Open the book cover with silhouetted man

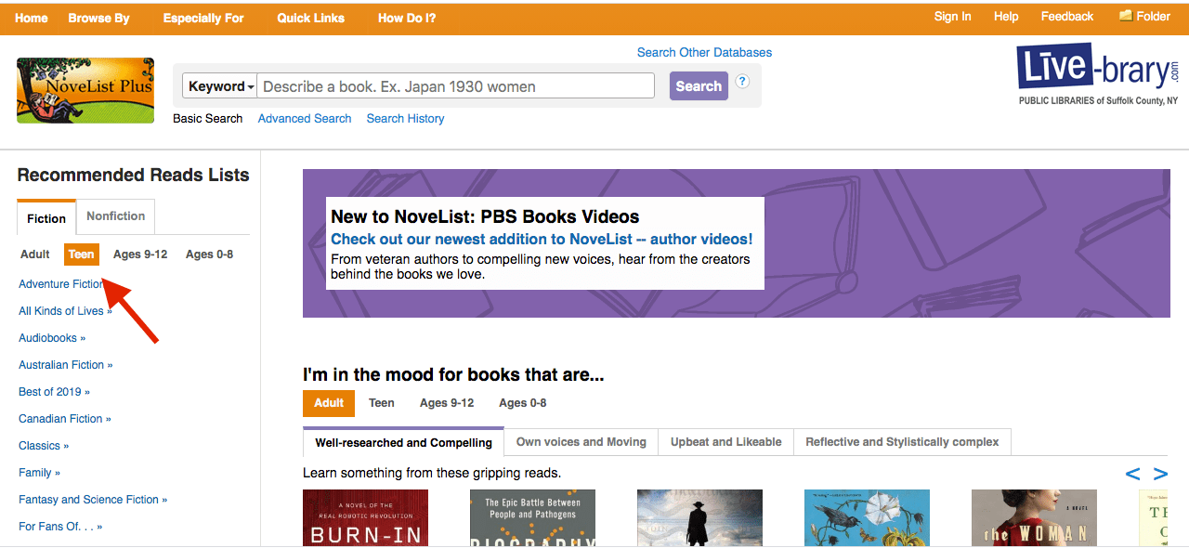pos(699,517)
